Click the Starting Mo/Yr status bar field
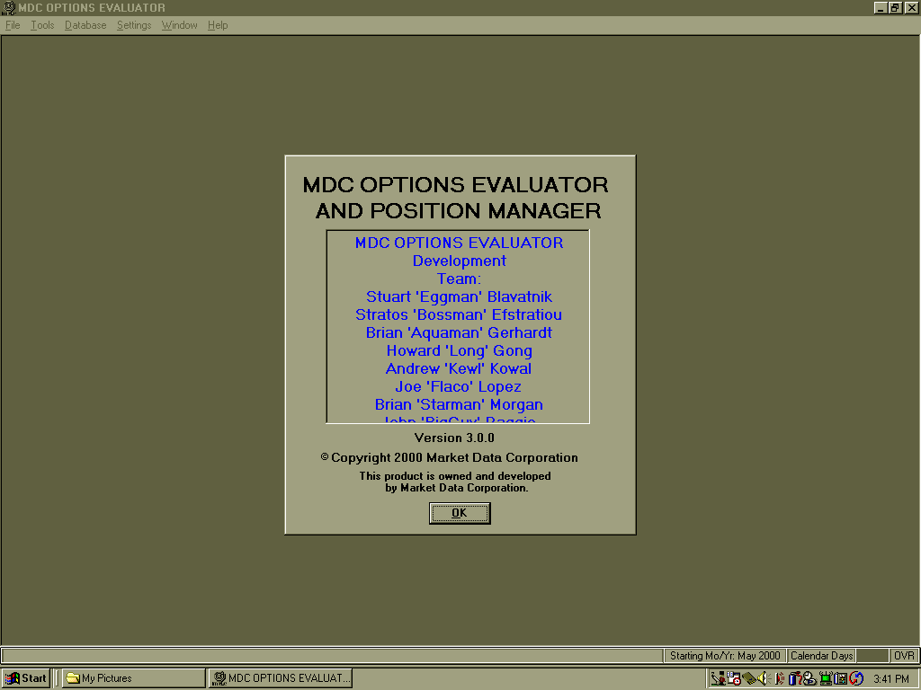Image resolution: width=921 pixels, height=690 pixels. click(x=725, y=656)
